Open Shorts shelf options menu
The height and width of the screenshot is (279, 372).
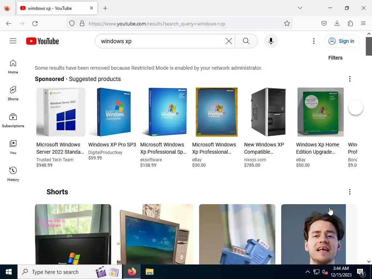tap(349, 192)
